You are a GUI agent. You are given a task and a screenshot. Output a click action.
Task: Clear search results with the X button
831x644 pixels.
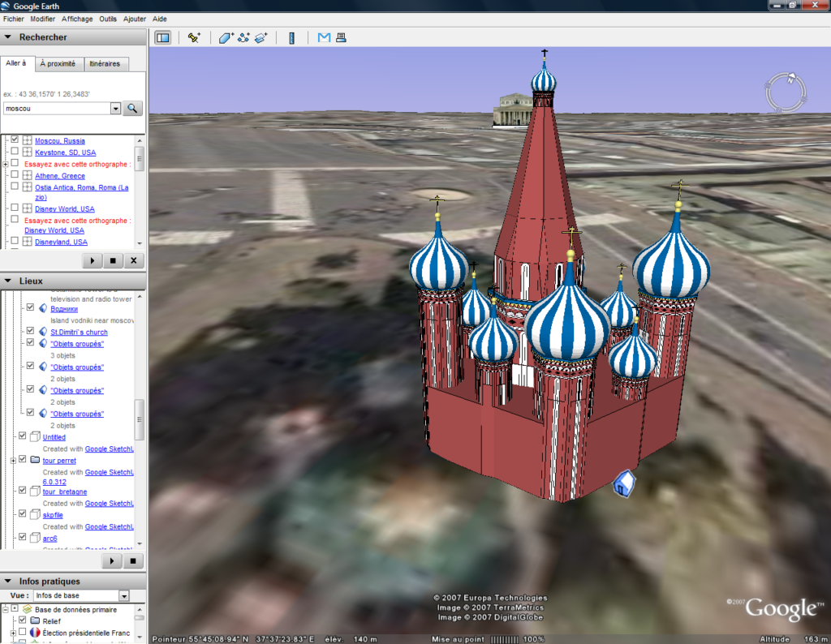134,260
